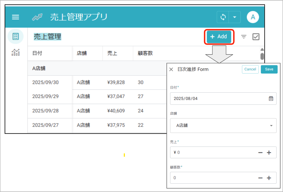Sort by the 顧客数 column header
This screenshot has width=283, height=192.
click(x=145, y=53)
